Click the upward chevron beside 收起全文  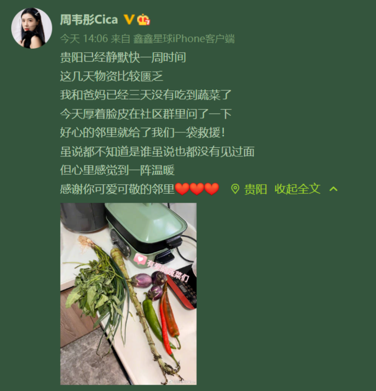[x=334, y=189]
